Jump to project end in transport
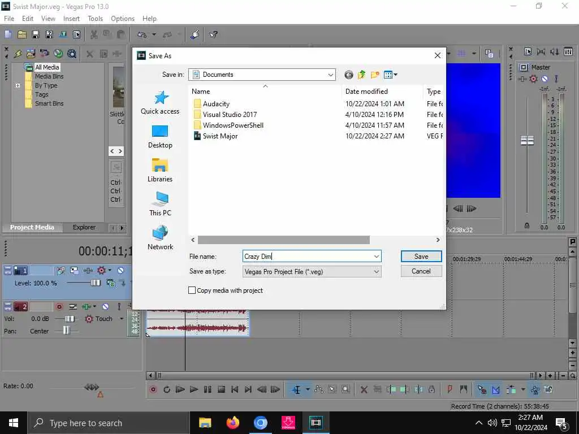The height and width of the screenshot is (434, 579). pos(248,390)
